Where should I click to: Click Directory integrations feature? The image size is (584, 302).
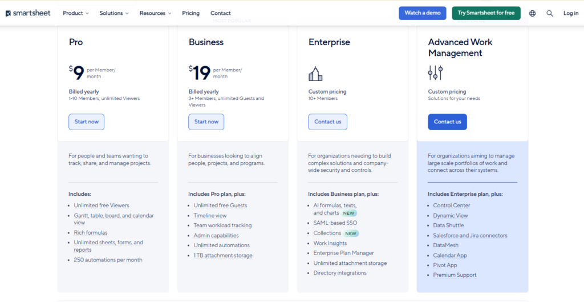point(340,273)
